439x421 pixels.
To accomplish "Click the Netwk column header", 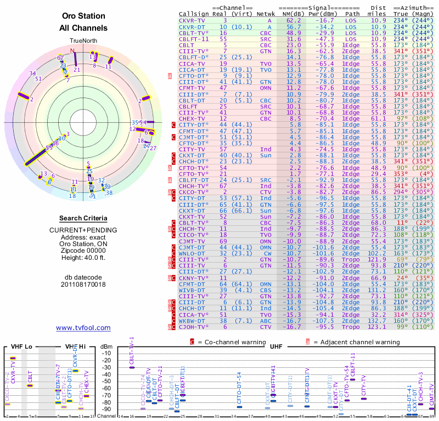I will pos(266,14).
